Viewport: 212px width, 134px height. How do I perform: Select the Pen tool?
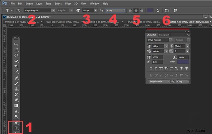(x=16, y=123)
